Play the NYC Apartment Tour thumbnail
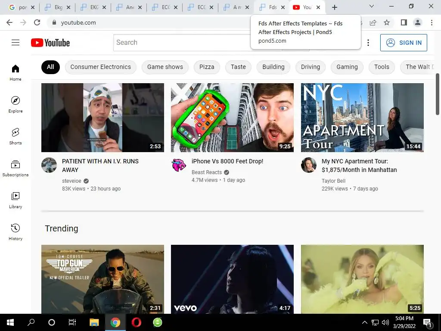The height and width of the screenshot is (331, 441). click(362, 118)
